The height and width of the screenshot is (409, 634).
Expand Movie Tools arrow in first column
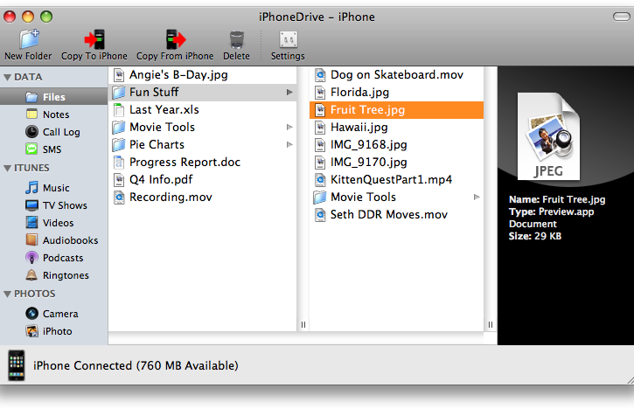coord(289,128)
